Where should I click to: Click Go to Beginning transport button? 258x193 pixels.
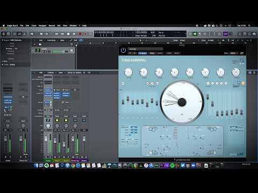click(32, 34)
